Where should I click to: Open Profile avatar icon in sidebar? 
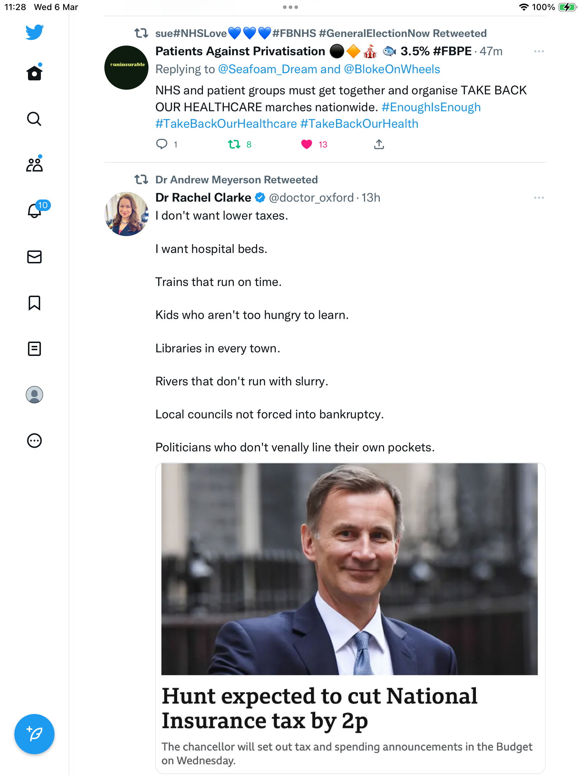coord(34,394)
